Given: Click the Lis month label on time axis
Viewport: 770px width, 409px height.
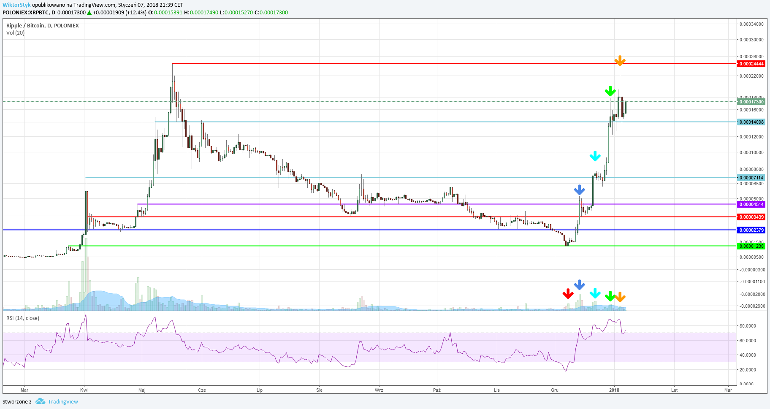Looking at the screenshot, I should [x=496, y=390].
